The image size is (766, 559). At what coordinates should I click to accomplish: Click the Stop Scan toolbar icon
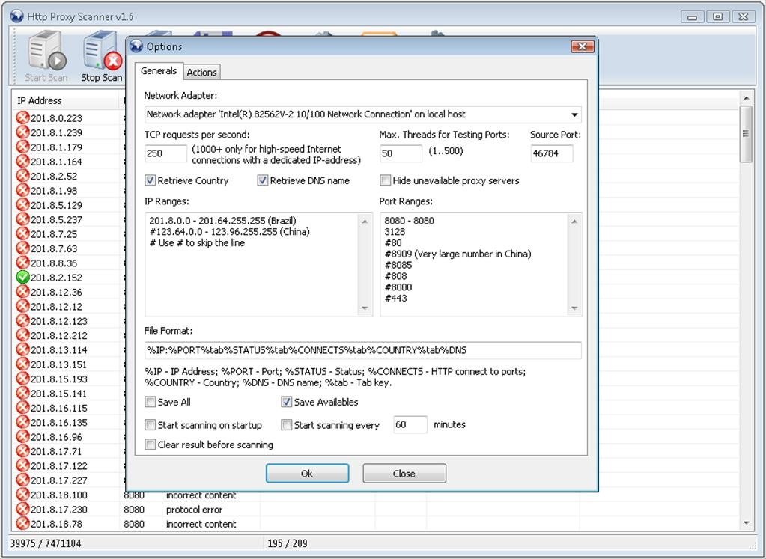(102, 50)
